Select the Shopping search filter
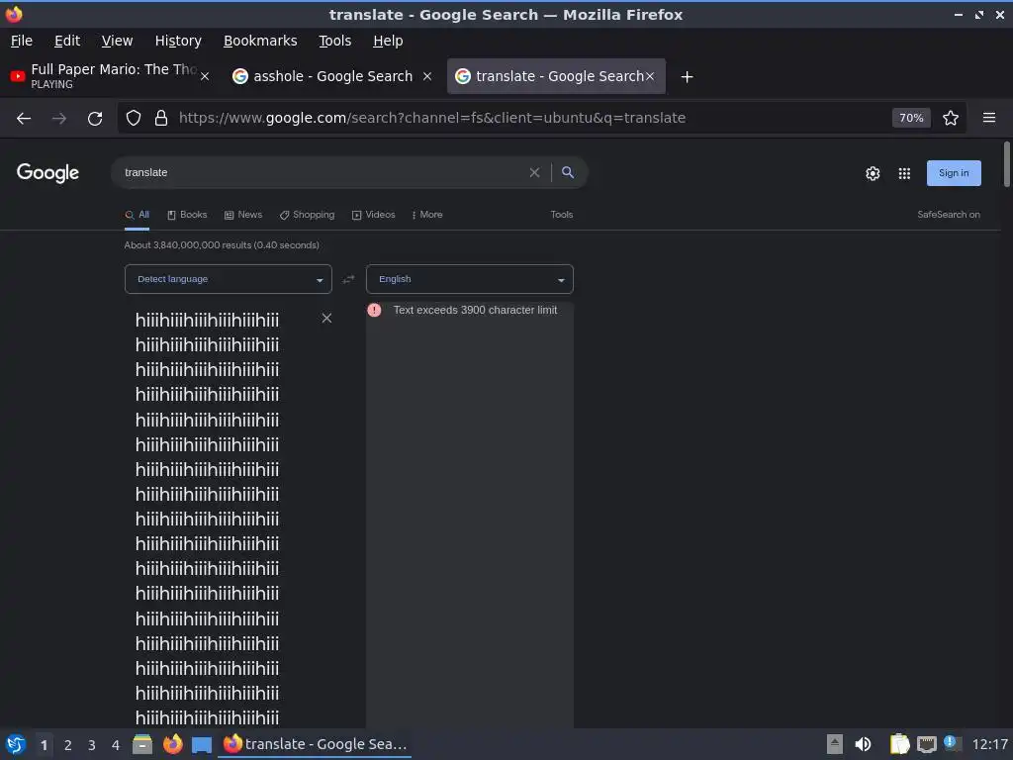Viewport: 1013px width, 760px height. pyautogui.click(x=307, y=215)
